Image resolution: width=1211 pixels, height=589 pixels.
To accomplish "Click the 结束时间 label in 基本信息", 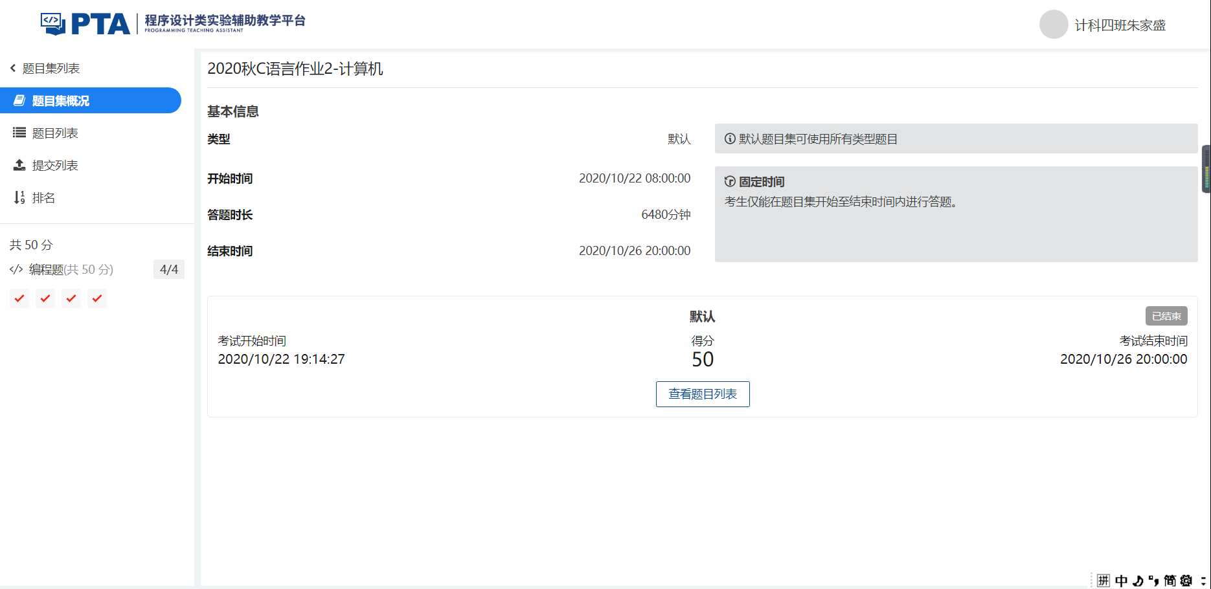I will [230, 251].
